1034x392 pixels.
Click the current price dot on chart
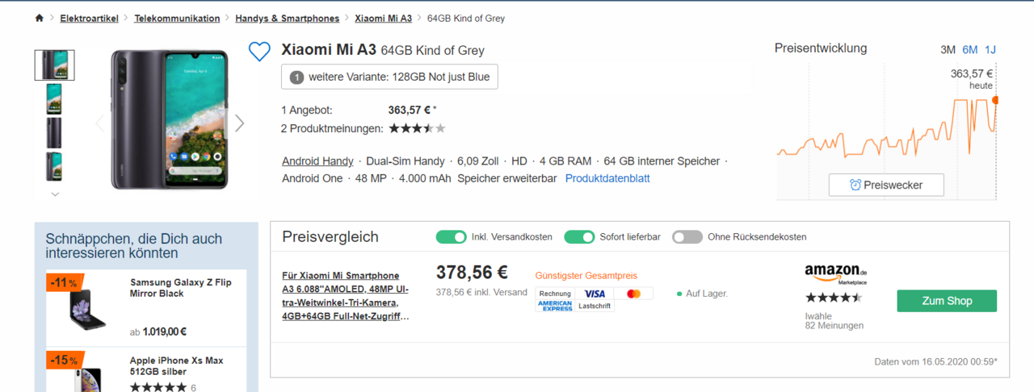996,100
